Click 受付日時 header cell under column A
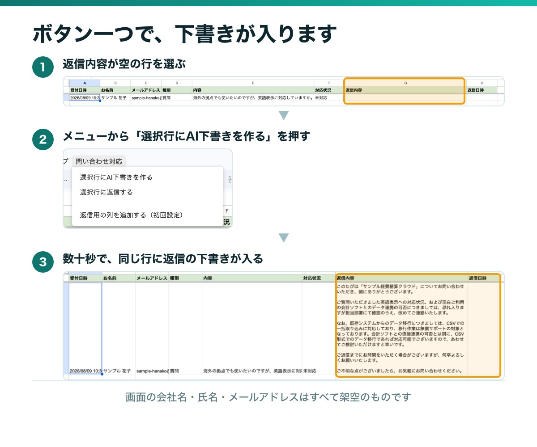537x447 pixels. click(85, 90)
